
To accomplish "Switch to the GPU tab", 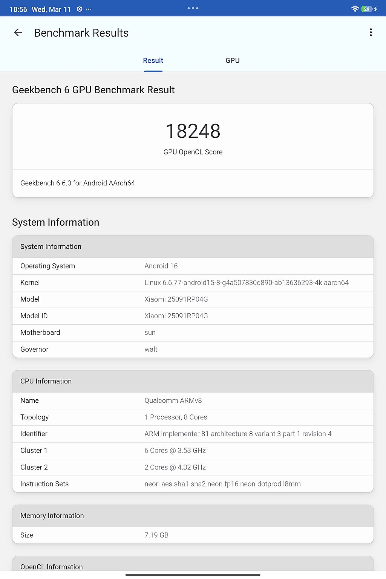I will [232, 60].
